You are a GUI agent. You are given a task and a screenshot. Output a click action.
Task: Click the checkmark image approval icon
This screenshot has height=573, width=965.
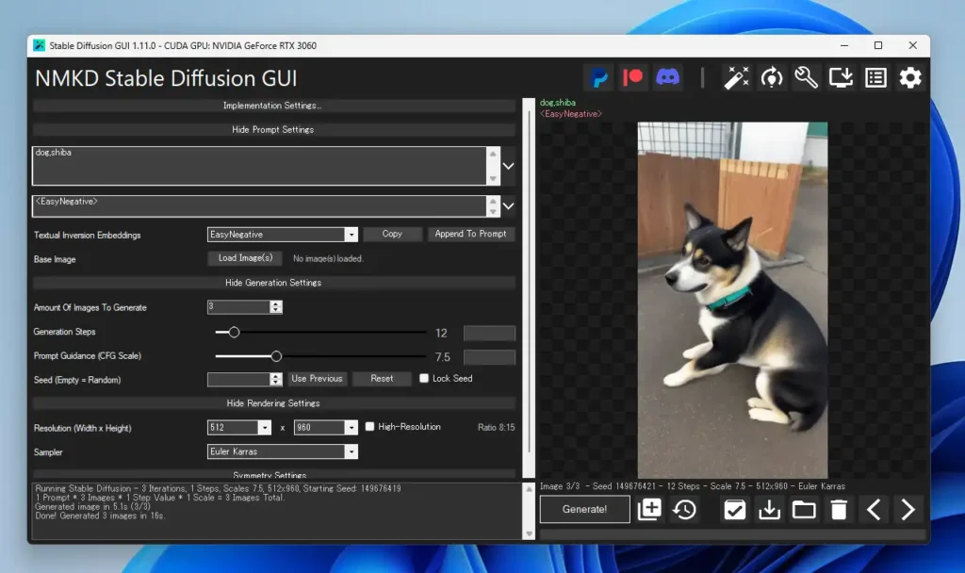pos(735,510)
